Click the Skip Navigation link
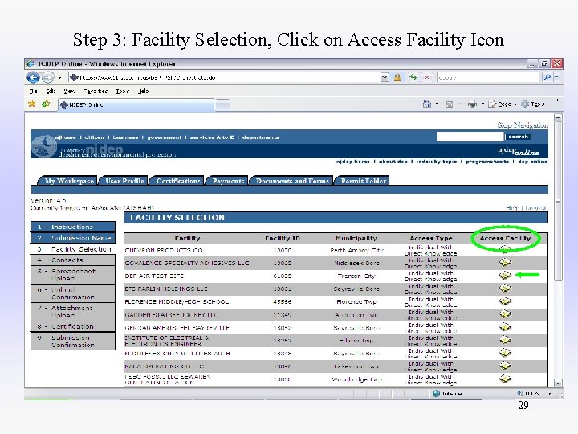 [x=523, y=125]
